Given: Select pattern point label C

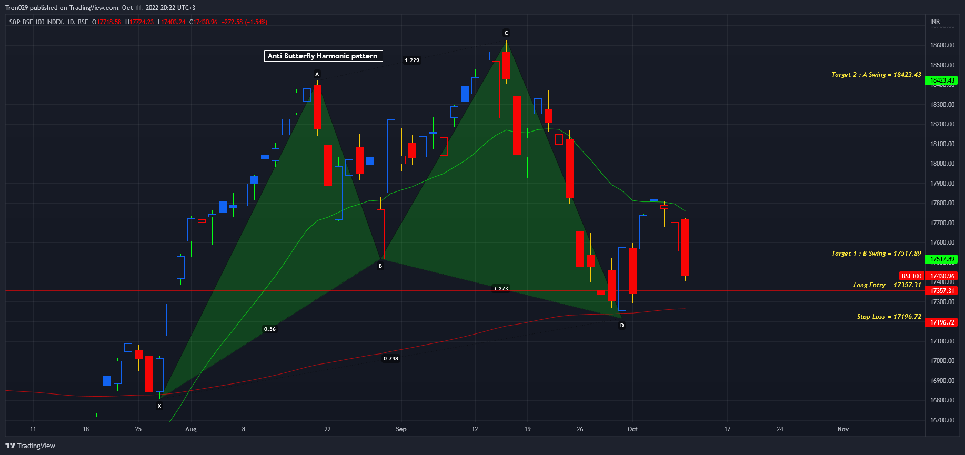Looking at the screenshot, I should click(x=506, y=33).
